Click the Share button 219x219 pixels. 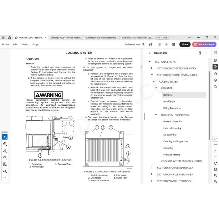(185, 44)
